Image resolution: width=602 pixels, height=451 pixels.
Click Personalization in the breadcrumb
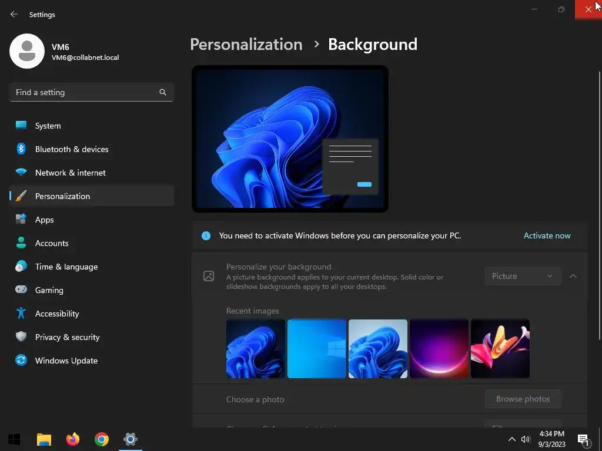tap(246, 44)
